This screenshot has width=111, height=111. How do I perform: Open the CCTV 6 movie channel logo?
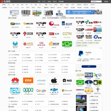click(41, 34)
